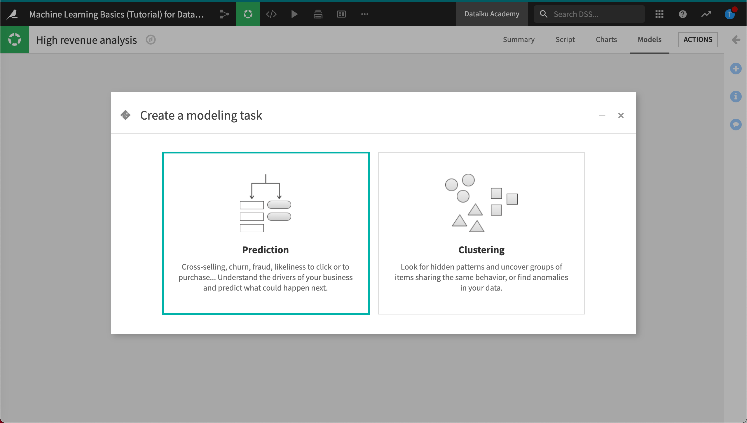This screenshot has height=423, width=747.
Task: Close the modeling task dialog
Action: [621, 115]
